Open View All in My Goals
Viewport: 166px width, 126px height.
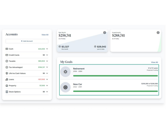tap(154, 62)
